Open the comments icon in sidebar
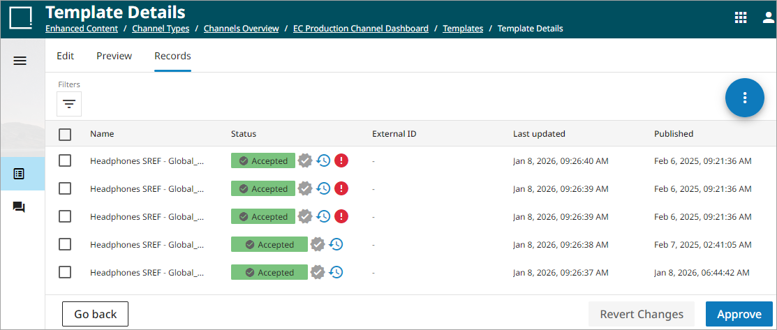777x330 pixels. pyautogui.click(x=20, y=207)
